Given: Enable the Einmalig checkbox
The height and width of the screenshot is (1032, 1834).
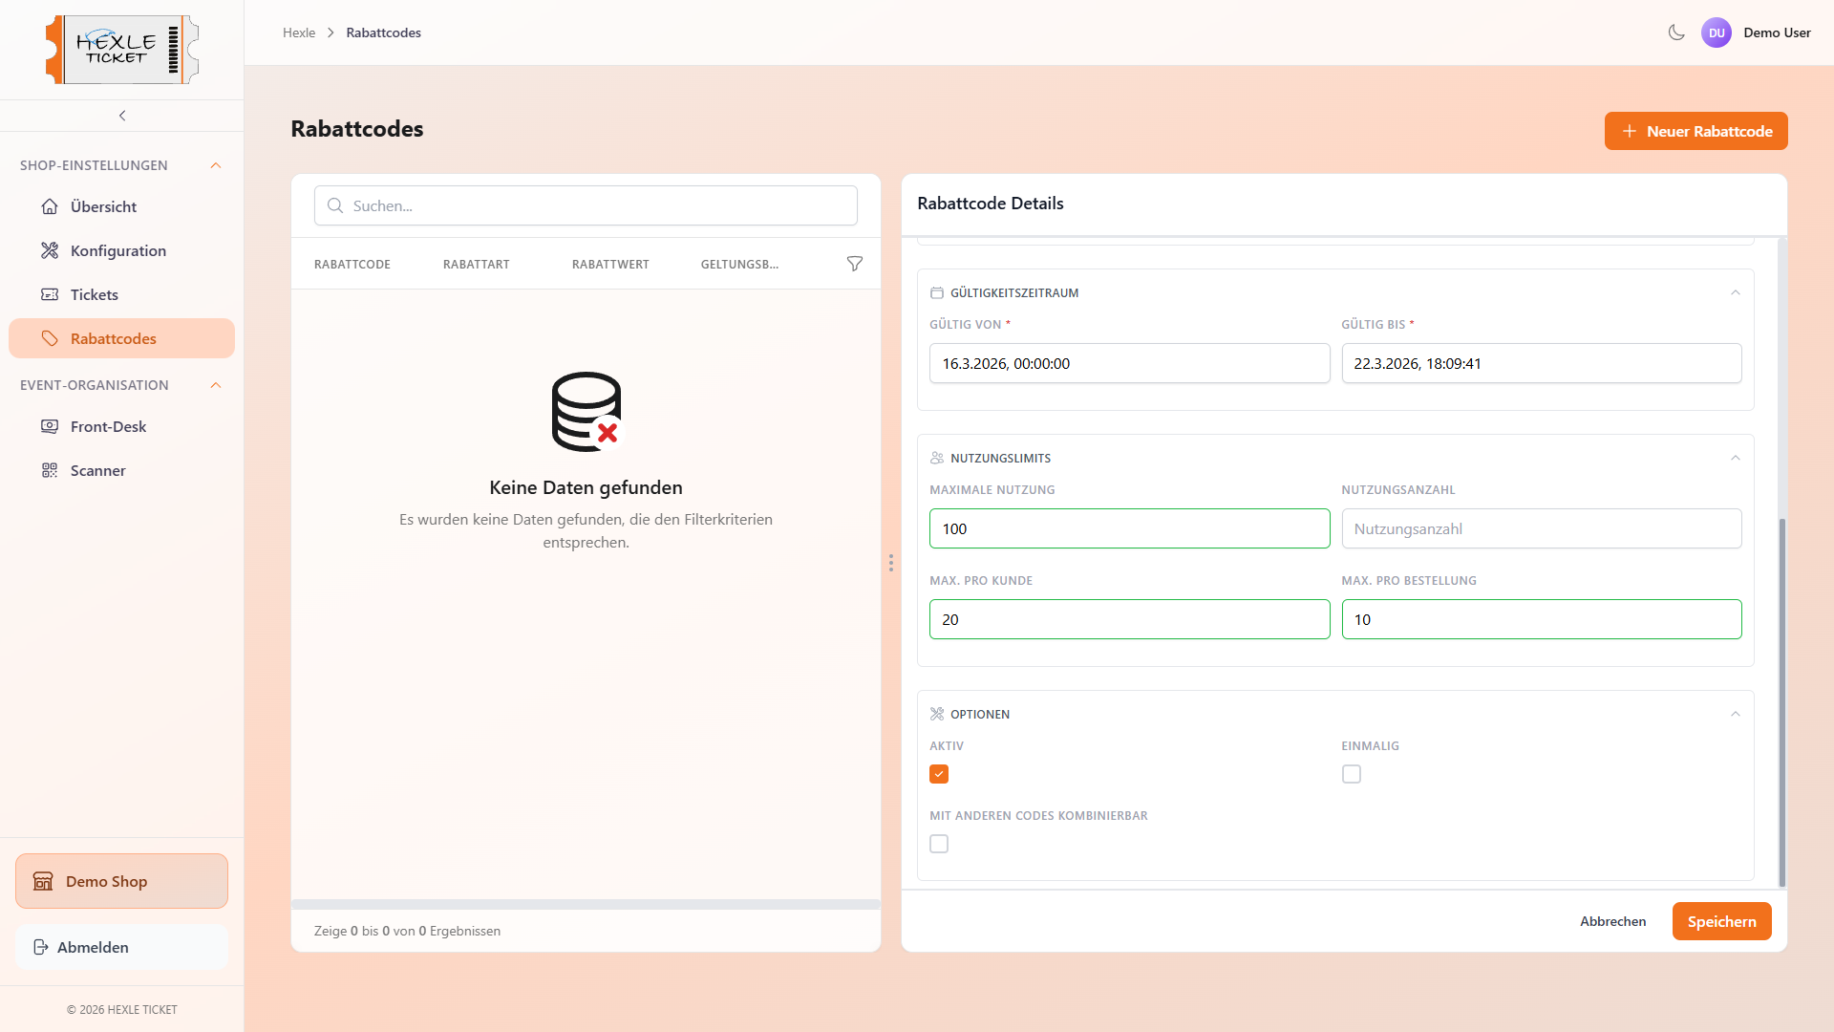Looking at the screenshot, I should tap(1351, 774).
